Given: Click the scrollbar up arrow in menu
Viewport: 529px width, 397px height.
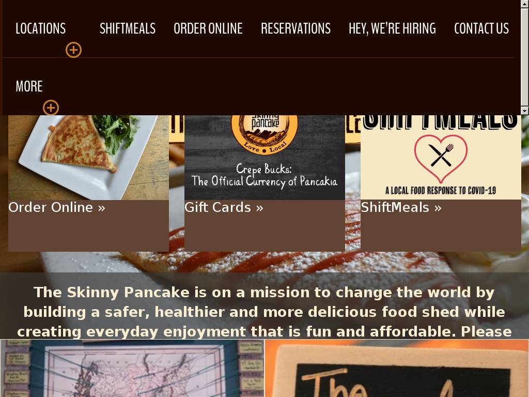Looking at the screenshot, I should click(x=525, y=4).
